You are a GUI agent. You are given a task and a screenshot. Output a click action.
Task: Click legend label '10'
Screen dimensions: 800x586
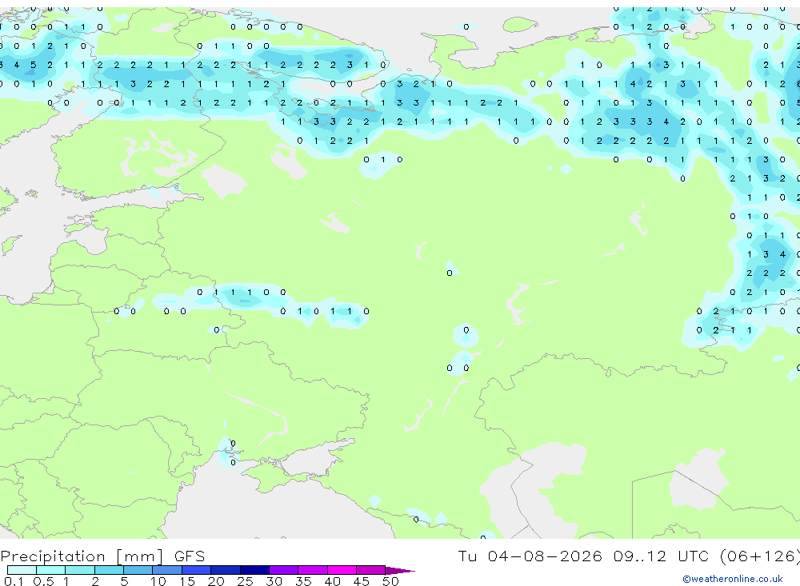pos(158,581)
